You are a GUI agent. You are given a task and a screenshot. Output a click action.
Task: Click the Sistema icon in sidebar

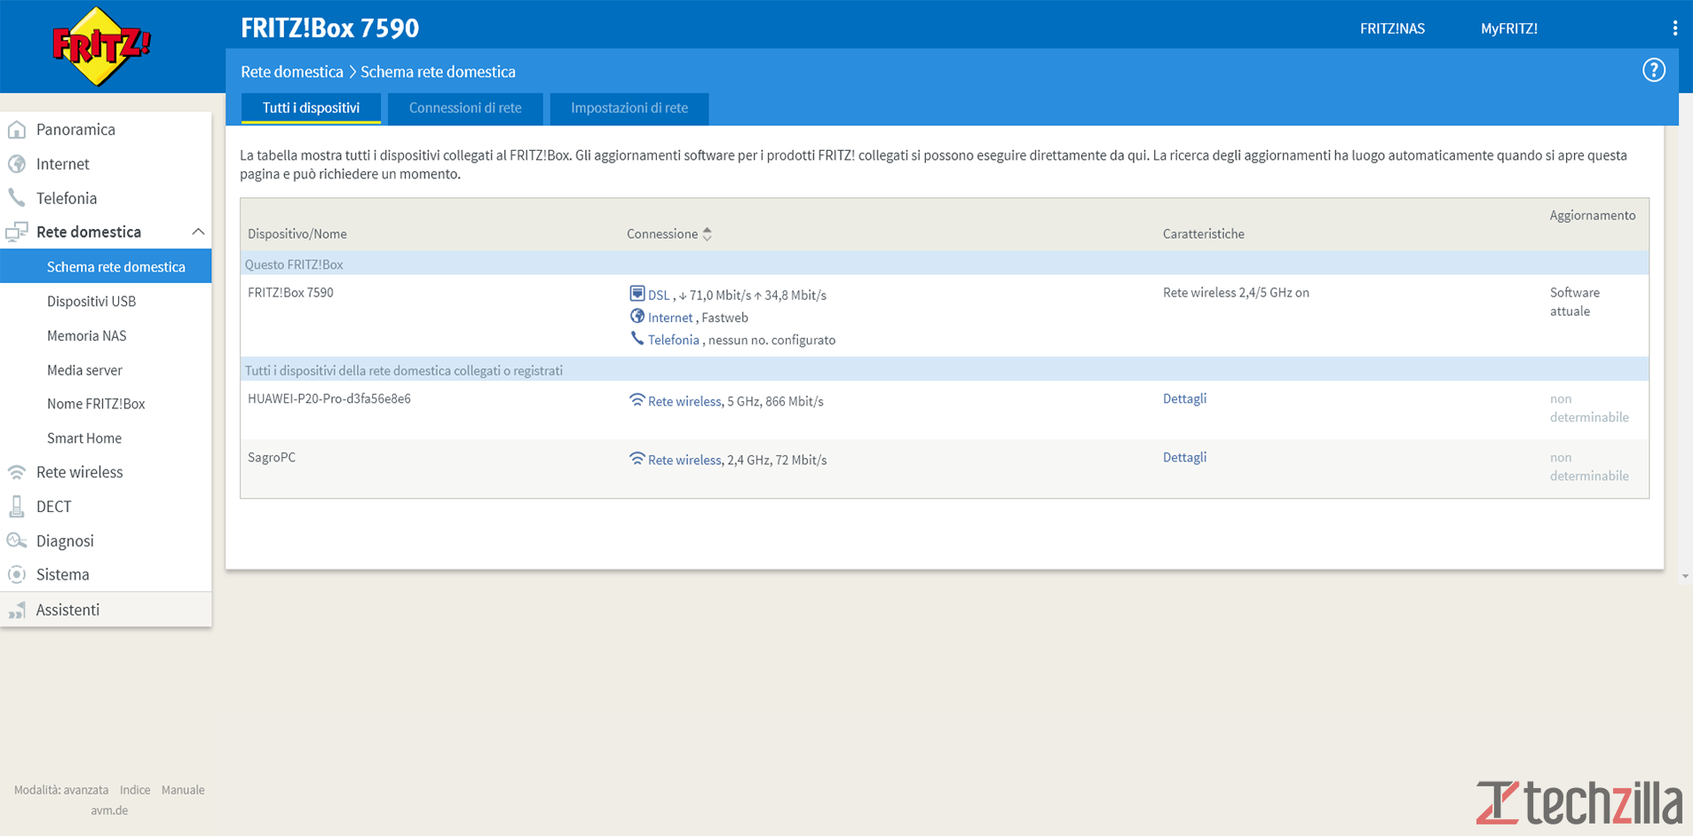pyautogui.click(x=17, y=575)
